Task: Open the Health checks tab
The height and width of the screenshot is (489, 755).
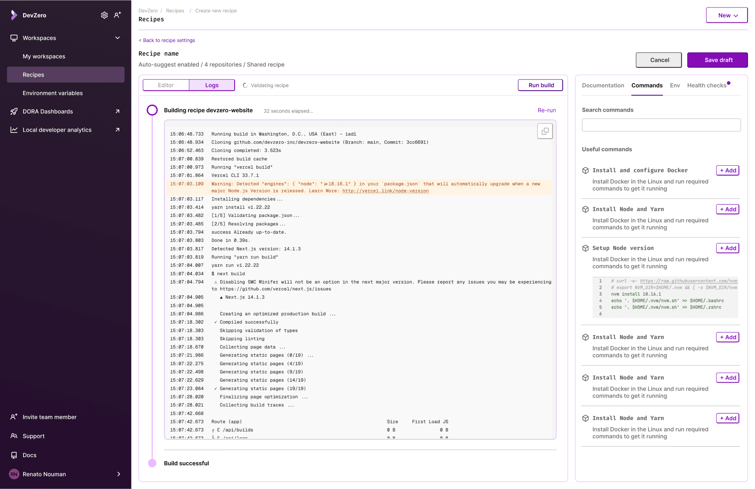Action: coord(707,85)
